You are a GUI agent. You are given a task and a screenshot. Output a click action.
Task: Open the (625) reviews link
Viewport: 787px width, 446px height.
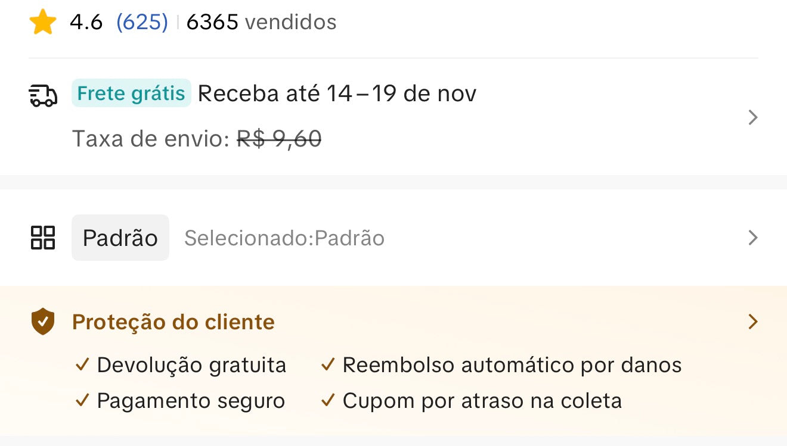(142, 23)
